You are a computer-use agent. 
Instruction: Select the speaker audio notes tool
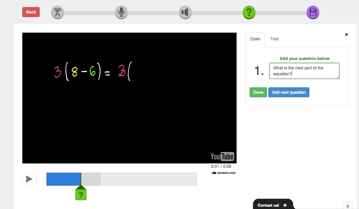tap(185, 12)
